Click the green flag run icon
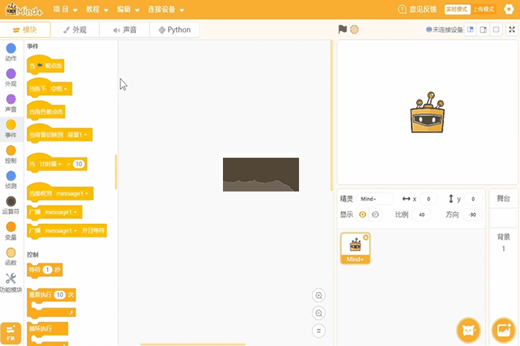This screenshot has width=520, height=346. [343, 29]
